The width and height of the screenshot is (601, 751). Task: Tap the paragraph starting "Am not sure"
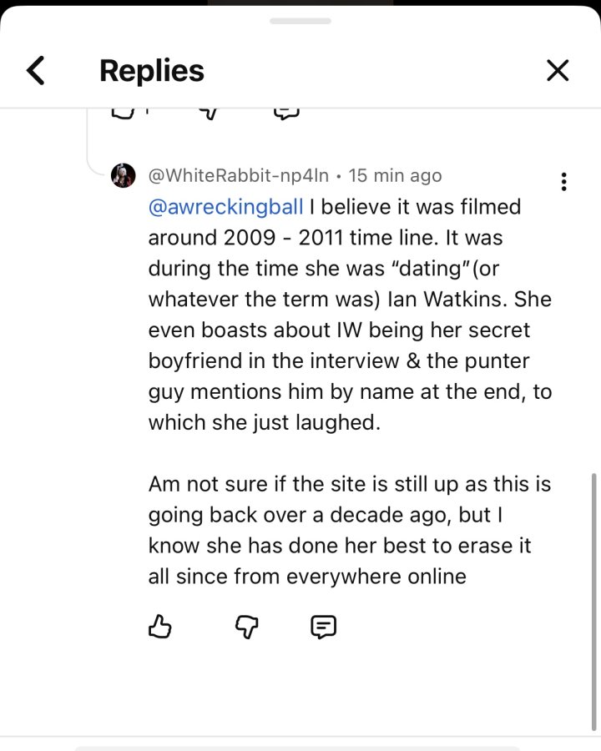click(350, 530)
